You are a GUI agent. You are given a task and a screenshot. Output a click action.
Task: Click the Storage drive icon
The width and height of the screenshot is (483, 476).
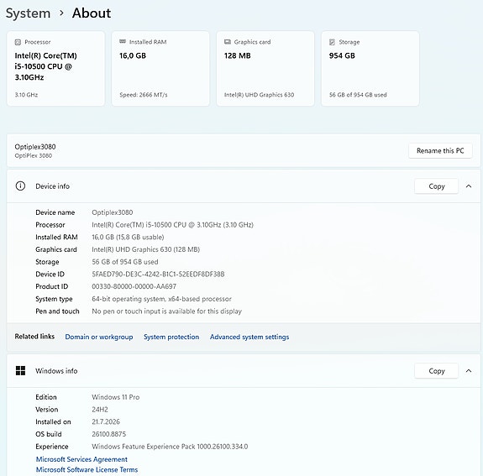(x=332, y=42)
